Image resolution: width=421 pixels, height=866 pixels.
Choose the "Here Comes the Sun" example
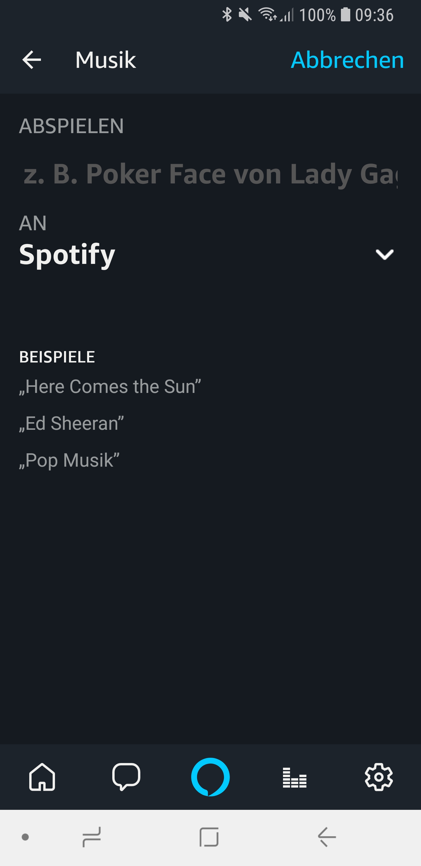pos(110,386)
